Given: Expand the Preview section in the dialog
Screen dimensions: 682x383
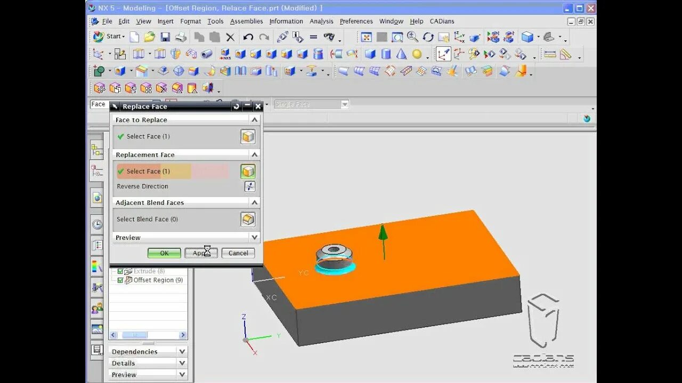Looking at the screenshot, I should coord(254,237).
